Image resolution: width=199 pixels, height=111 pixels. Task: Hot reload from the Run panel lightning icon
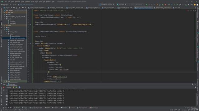(14, 87)
